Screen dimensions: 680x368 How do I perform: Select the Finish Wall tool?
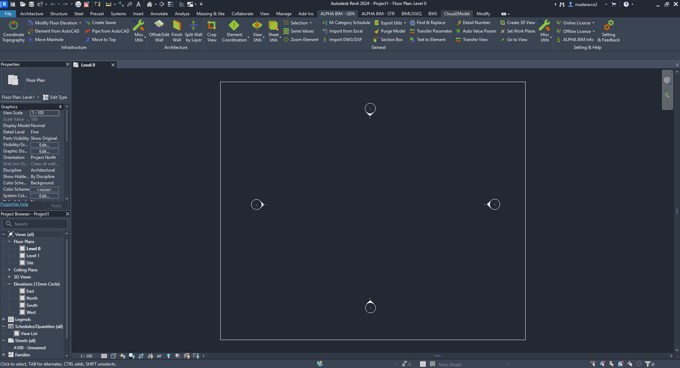[x=177, y=31]
